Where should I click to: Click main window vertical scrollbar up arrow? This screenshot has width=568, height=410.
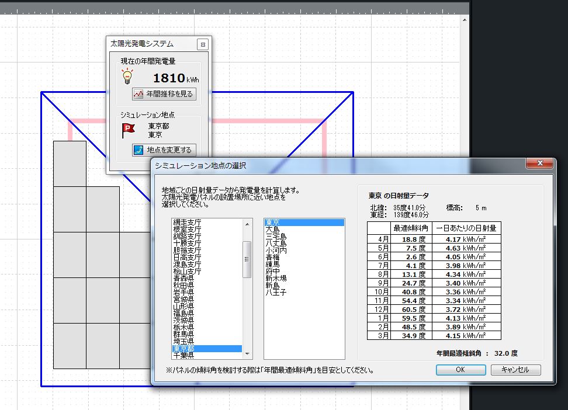[464, 19]
